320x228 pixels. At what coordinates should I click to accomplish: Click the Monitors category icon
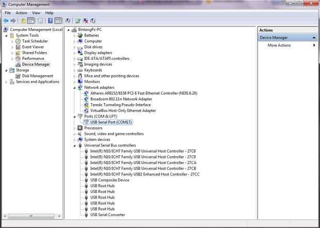pos(80,82)
